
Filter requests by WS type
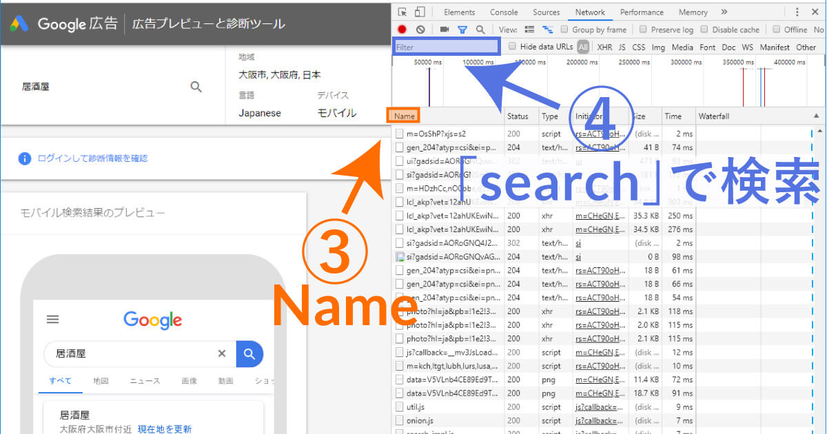748,48
